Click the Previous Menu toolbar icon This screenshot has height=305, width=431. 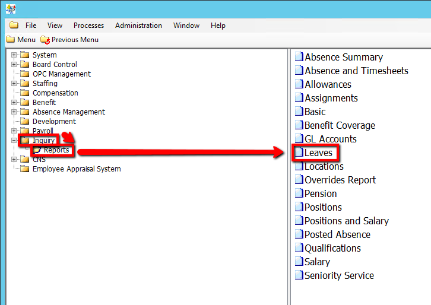pyautogui.click(x=45, y=40)
